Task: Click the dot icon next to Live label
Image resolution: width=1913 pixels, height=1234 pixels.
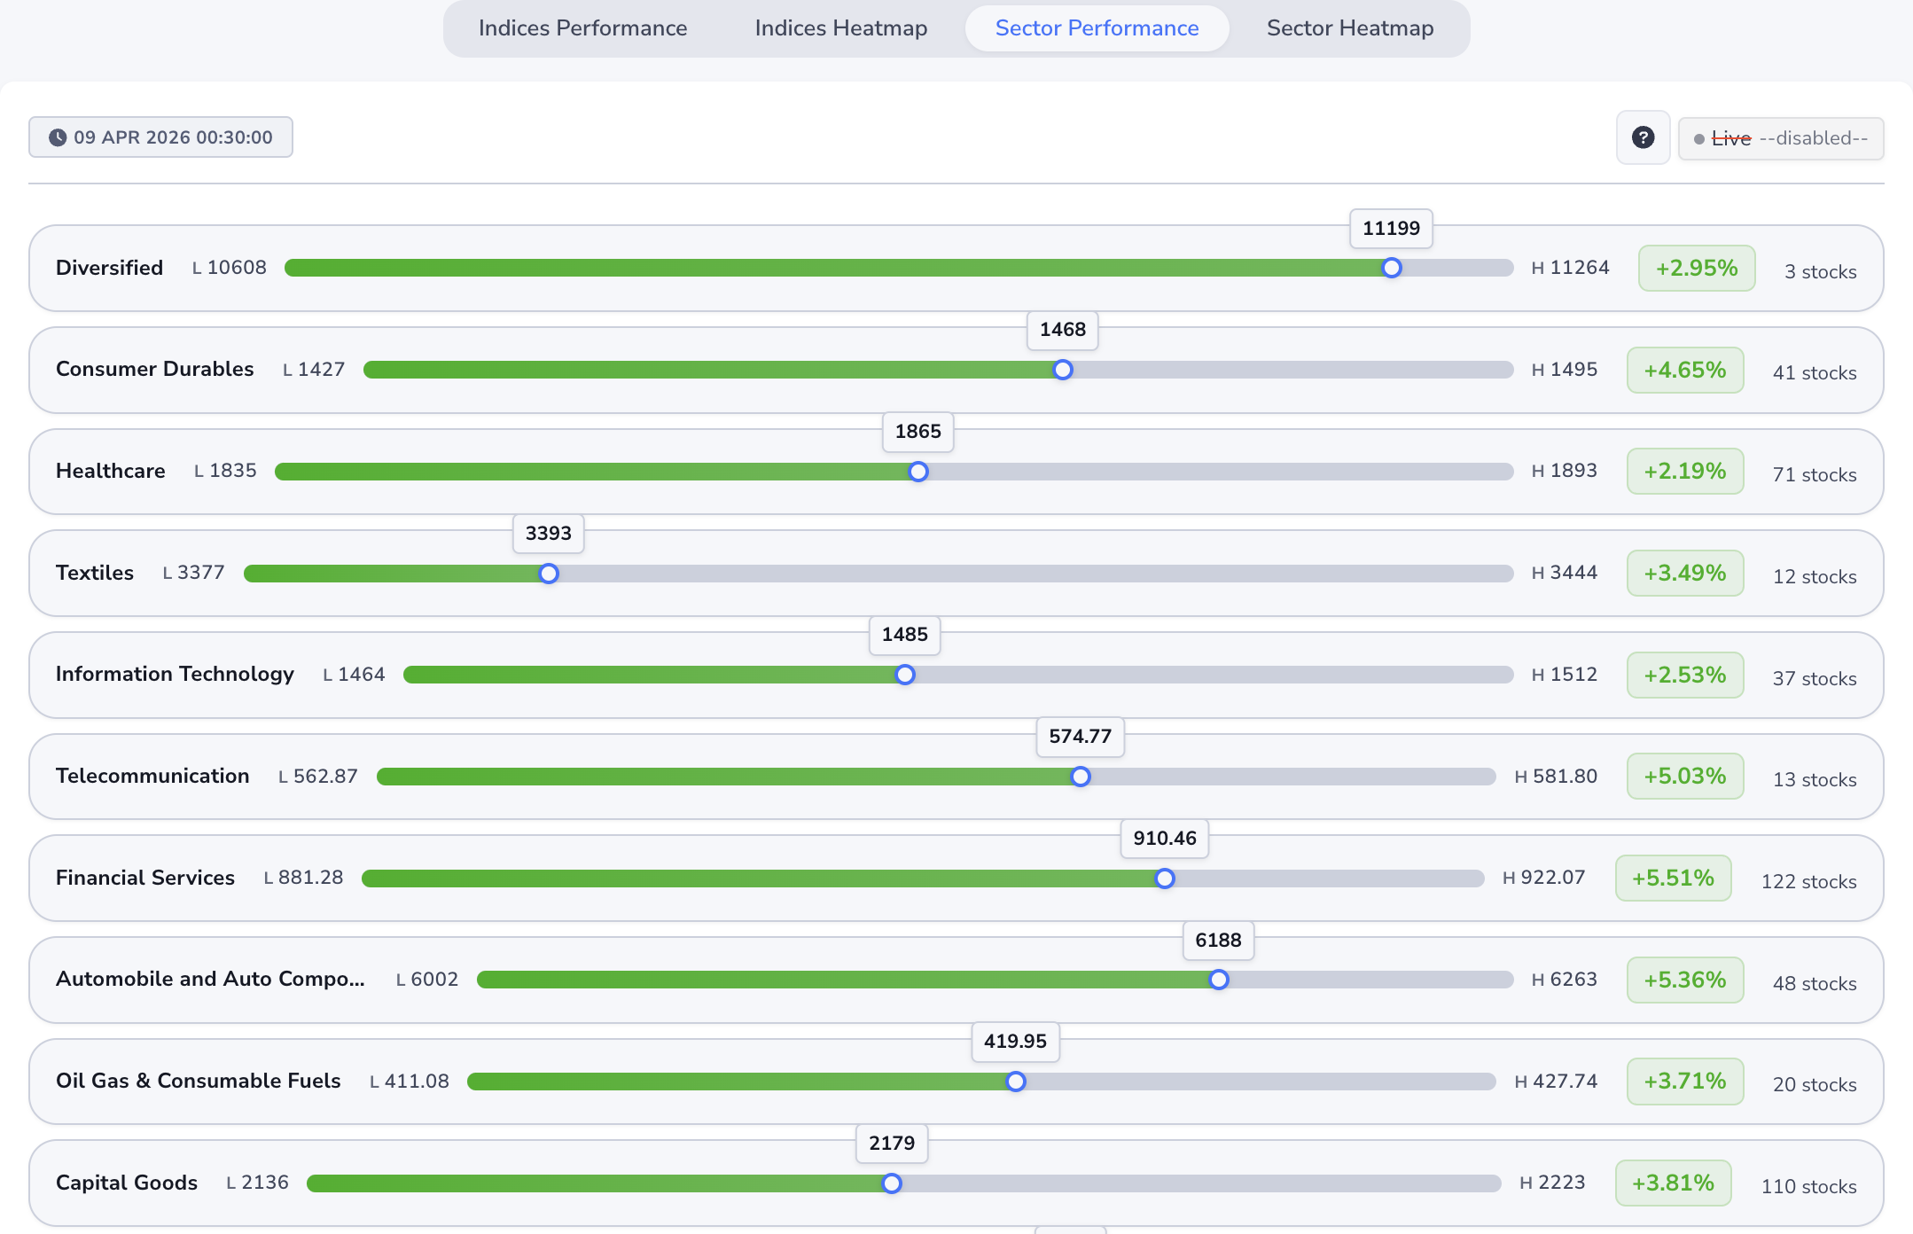Action: coord(1699,139)
